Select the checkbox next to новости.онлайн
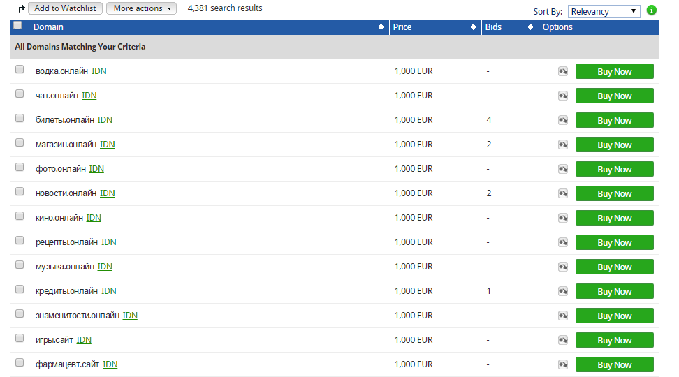The width and height of the screenshot is (679, 377). click(x=20, y=191)
